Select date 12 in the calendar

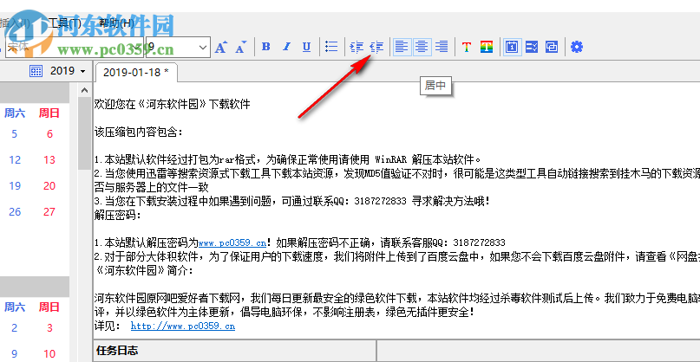tap(15, 159)
